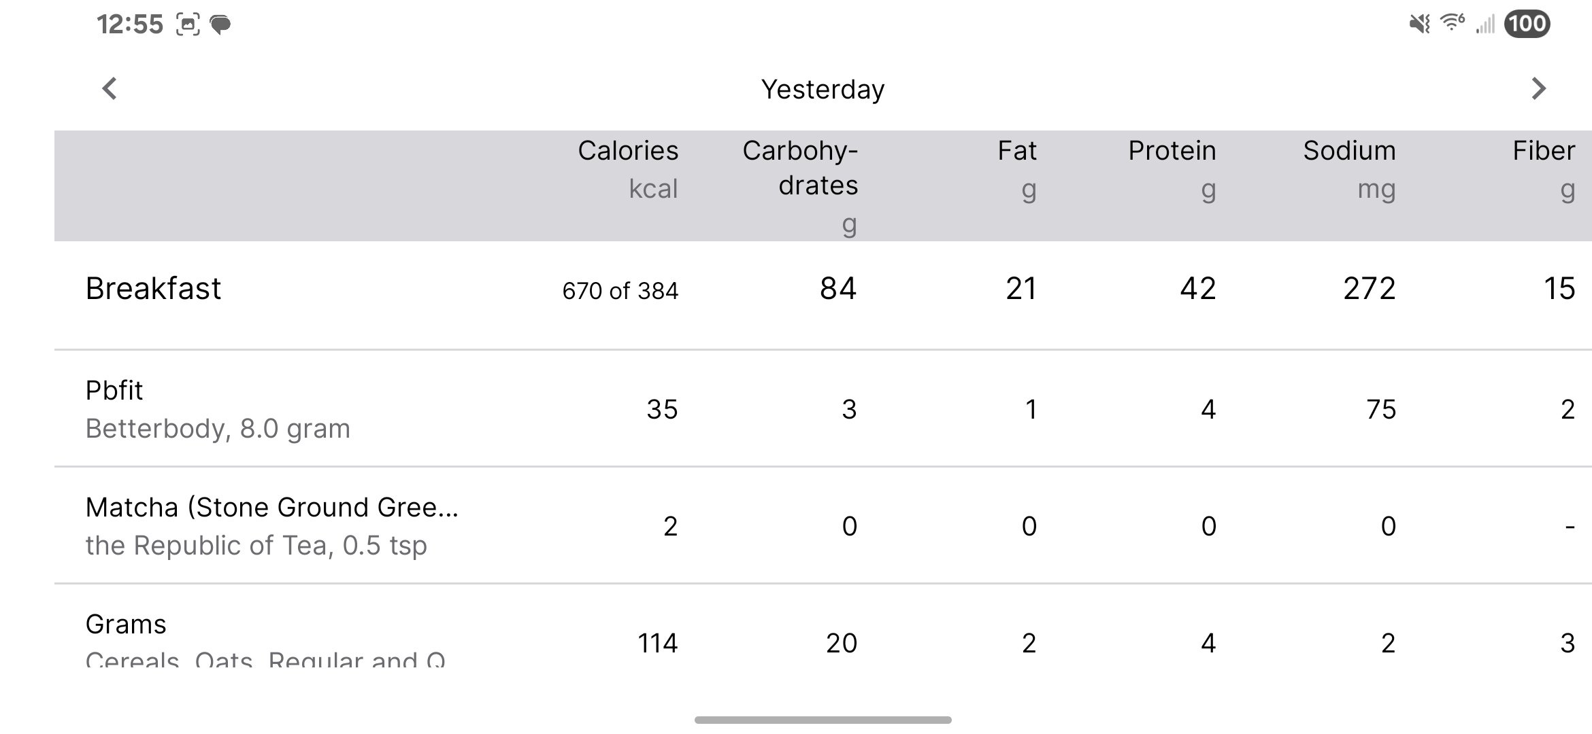Tap the Carbohydrates column header
This screenshot has width=1592, height=734.
[800, 185]
